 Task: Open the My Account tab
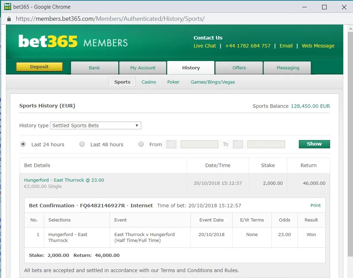[x=143, y=68]
